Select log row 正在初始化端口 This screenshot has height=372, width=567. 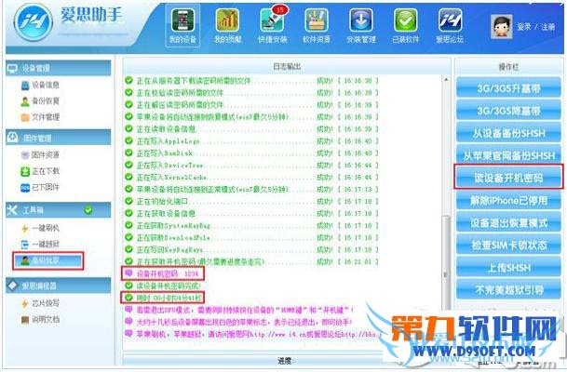(x=251, y=201)
